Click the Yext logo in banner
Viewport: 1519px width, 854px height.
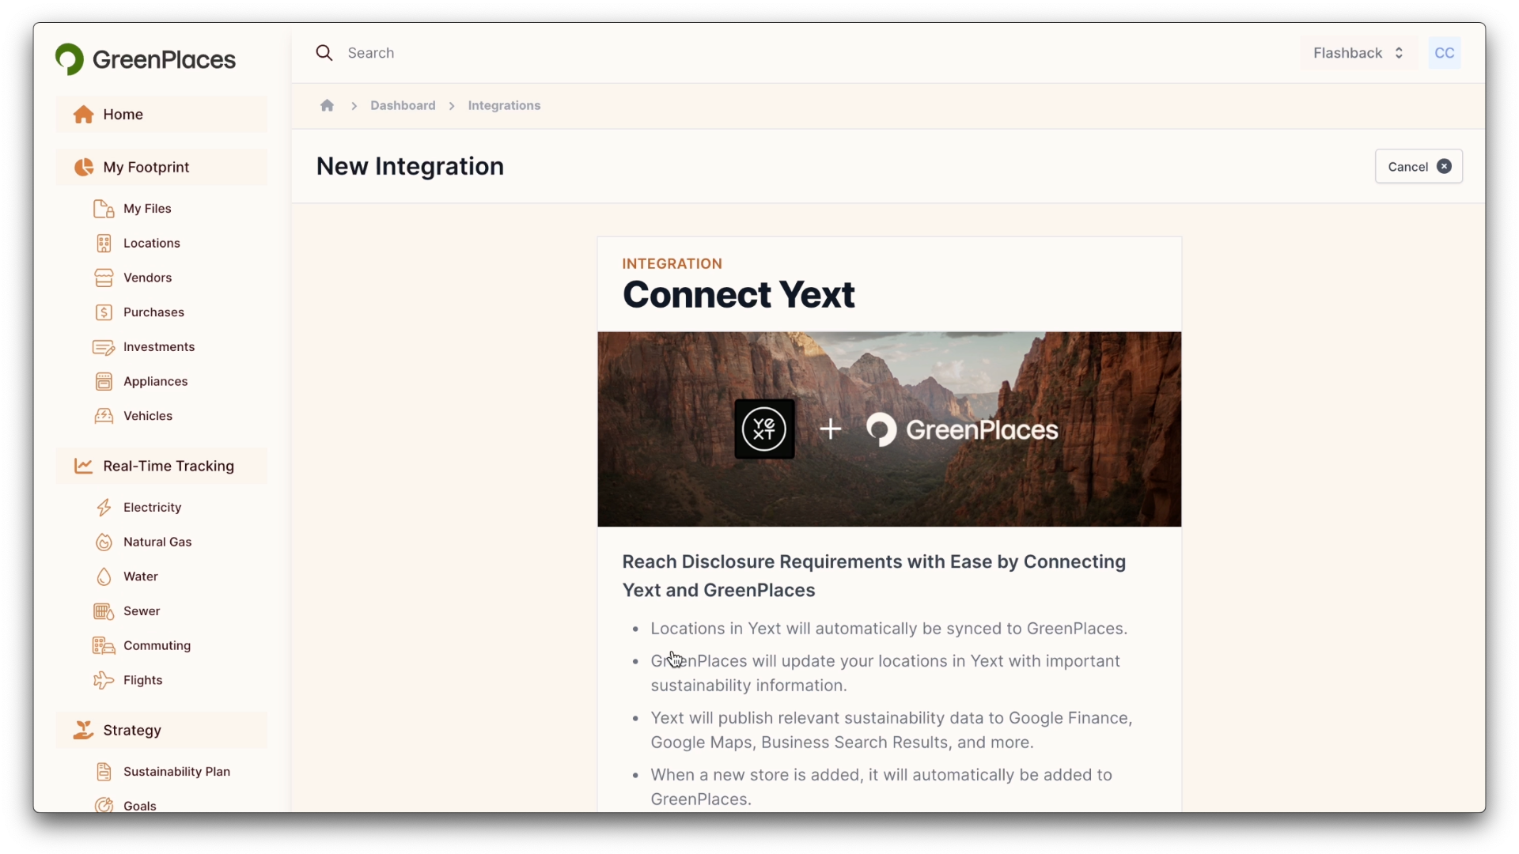[764, 429]
